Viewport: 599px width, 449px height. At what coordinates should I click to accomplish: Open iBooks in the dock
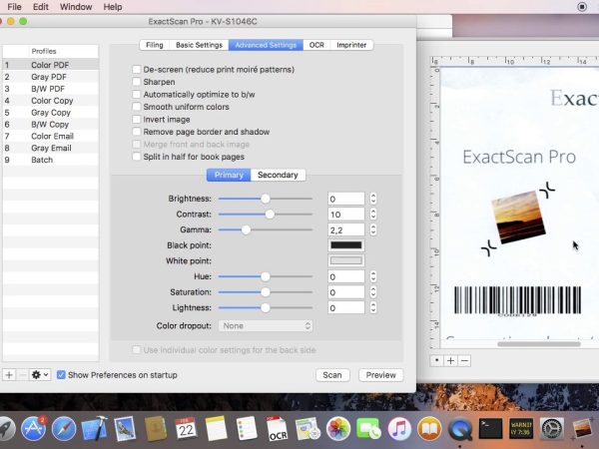pyautogui.click(x=429, y=428)
